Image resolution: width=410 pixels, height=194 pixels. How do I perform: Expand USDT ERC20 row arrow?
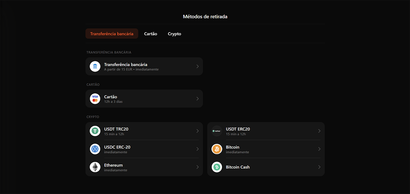pos(319,131)
